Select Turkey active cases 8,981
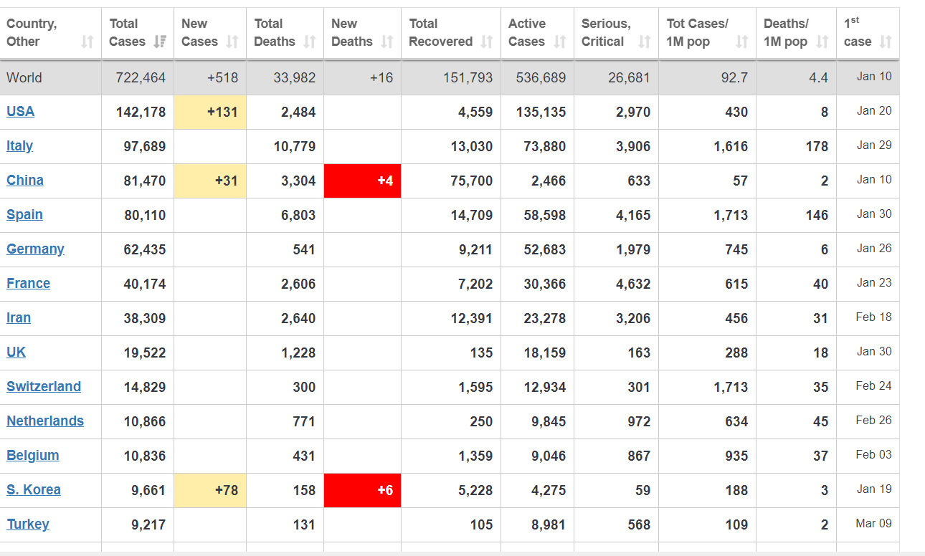The height and width of the screenshot is (556, 925). tap(549, 524)
